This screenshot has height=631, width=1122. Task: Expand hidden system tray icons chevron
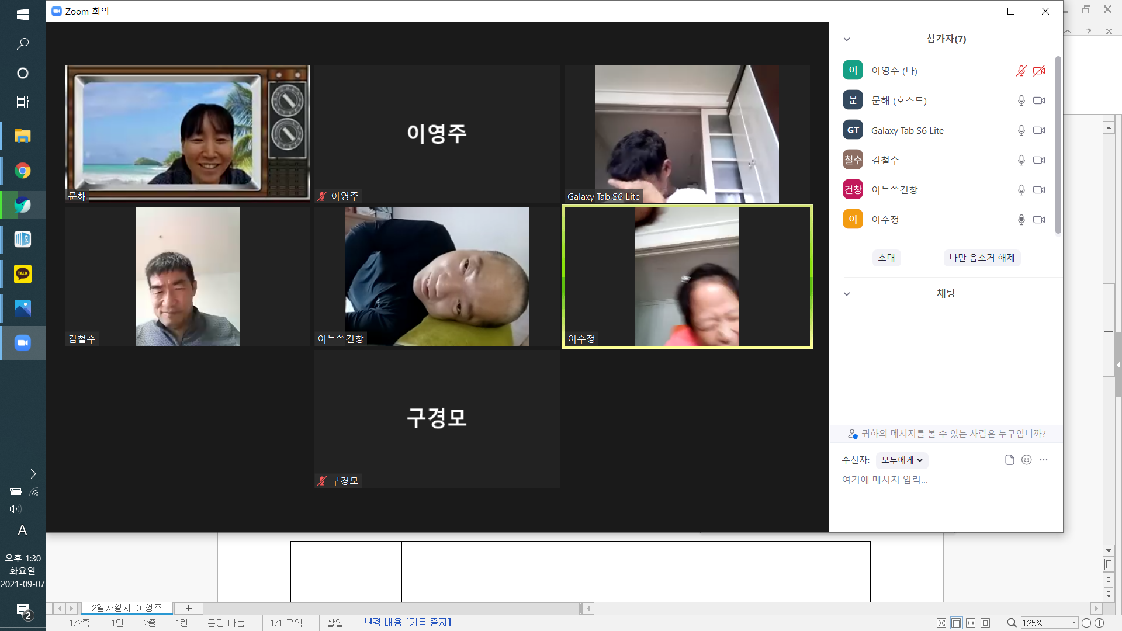click(33, 474)
